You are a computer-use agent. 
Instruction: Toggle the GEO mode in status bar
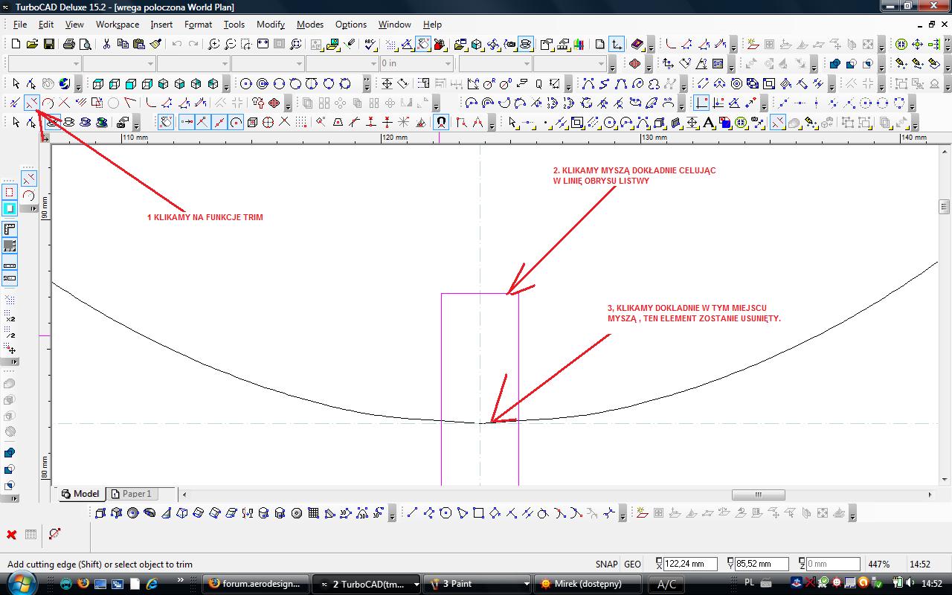pos(632,565)
